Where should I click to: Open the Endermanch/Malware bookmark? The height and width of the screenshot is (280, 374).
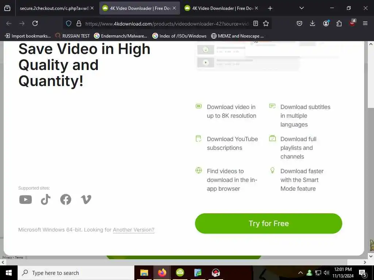121,36
